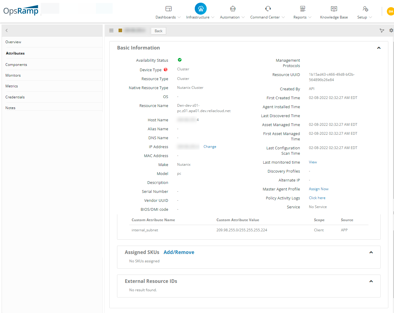Collapse the Basic Information section
This screenshot has height=313, width=394.
point(379,48)
